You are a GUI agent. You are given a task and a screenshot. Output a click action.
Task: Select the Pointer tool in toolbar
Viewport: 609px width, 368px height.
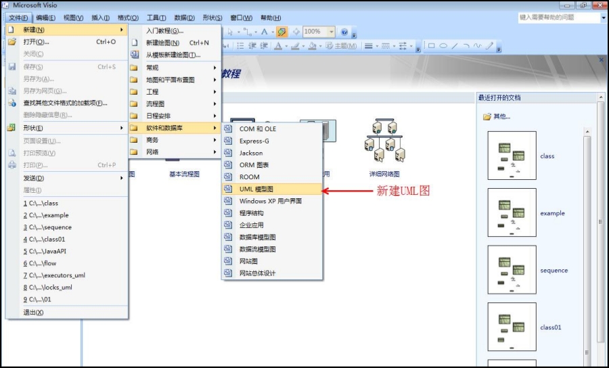pyautogui.click(x=230, y=32)
